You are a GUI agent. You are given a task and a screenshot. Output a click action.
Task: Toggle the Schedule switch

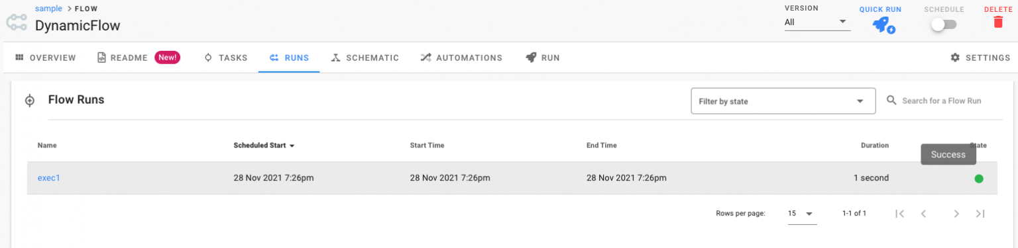944,24
